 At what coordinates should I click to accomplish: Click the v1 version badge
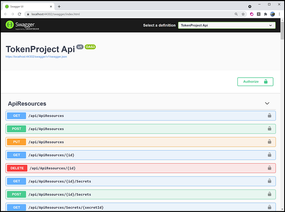(x=80, y=47)
